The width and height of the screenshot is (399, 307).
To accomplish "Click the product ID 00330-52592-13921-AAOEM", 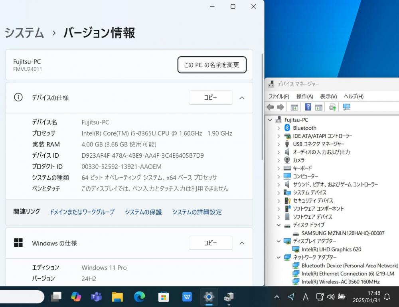I will pos(121,167).
